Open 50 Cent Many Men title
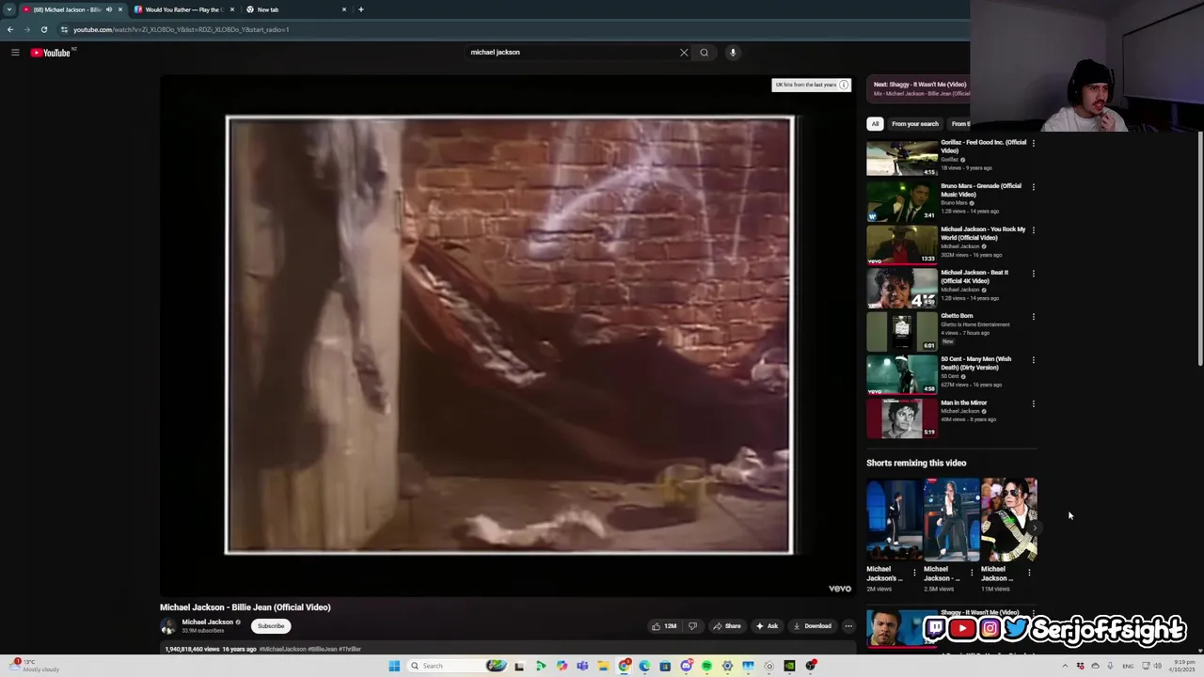The height and width of the screenshot is (677, 1204). 976,363
